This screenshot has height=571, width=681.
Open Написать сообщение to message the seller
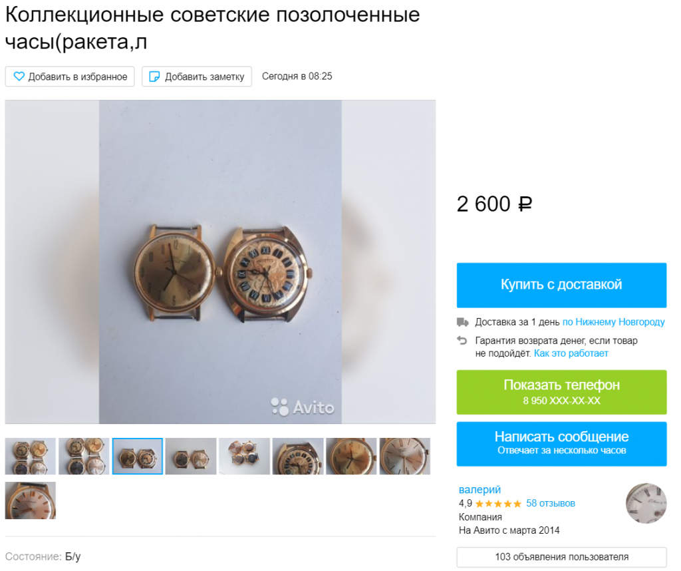tap(561, 444)
